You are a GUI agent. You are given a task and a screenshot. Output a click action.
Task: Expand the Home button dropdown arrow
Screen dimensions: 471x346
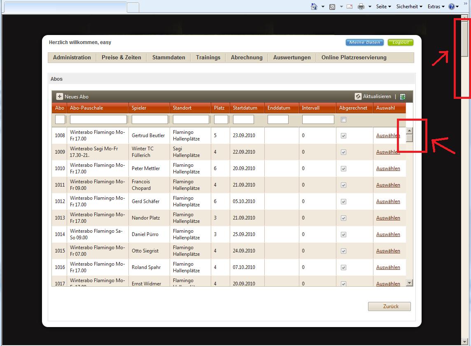323,7
